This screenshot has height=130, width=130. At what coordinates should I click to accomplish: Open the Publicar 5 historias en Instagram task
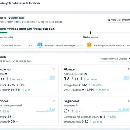(60, 45)
